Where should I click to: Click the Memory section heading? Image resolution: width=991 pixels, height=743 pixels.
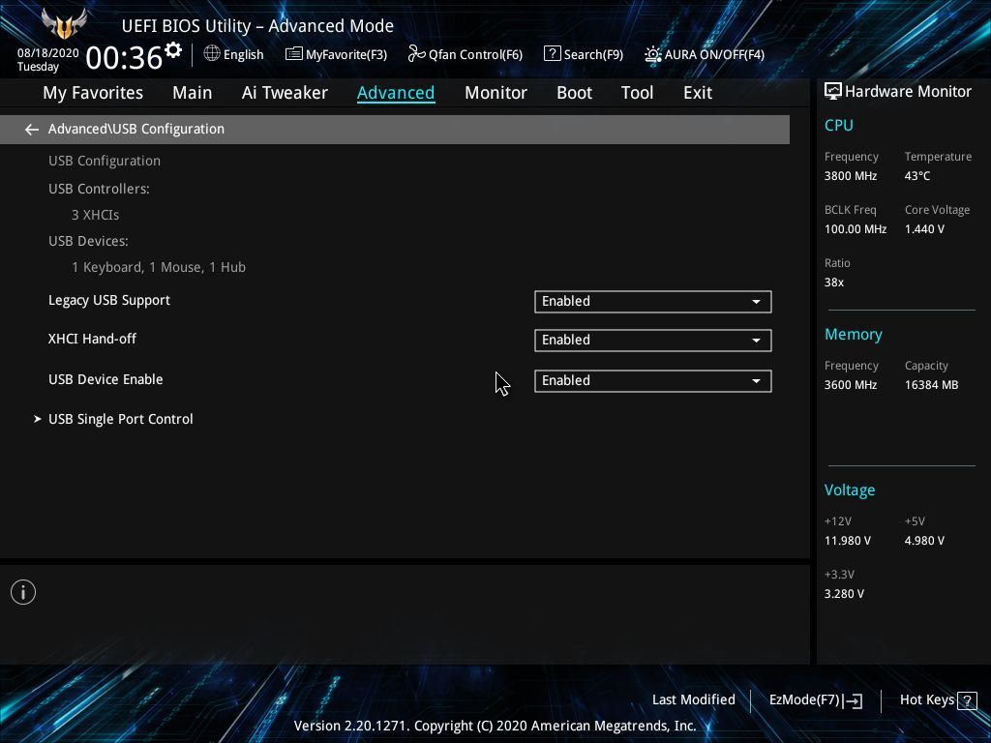pos(854,334)
